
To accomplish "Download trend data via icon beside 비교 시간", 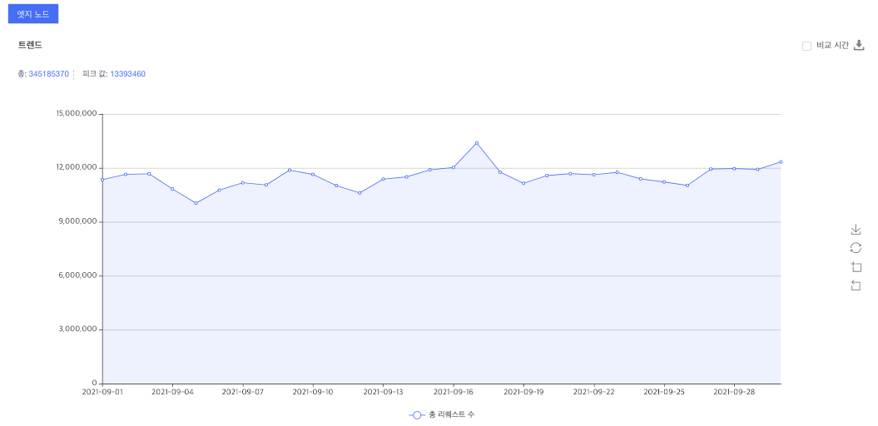I will click(x=860, y=46).
